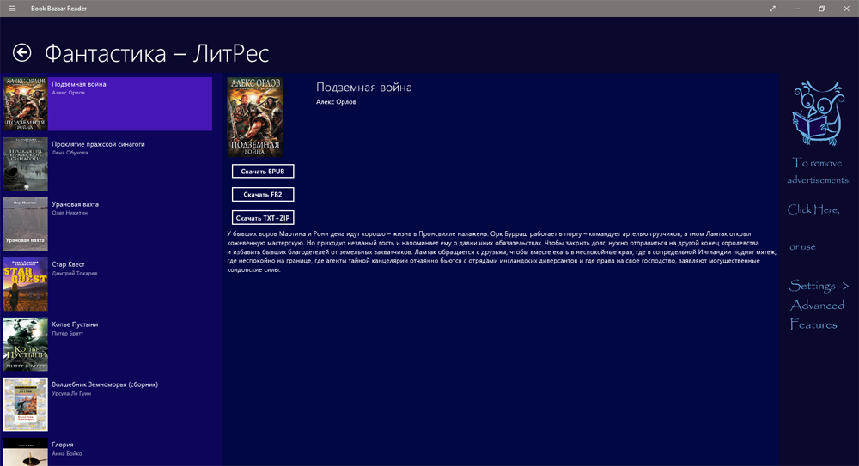Click author Дмитрий Токарев in list
859x466 pixels.
(x=75, y=273)
